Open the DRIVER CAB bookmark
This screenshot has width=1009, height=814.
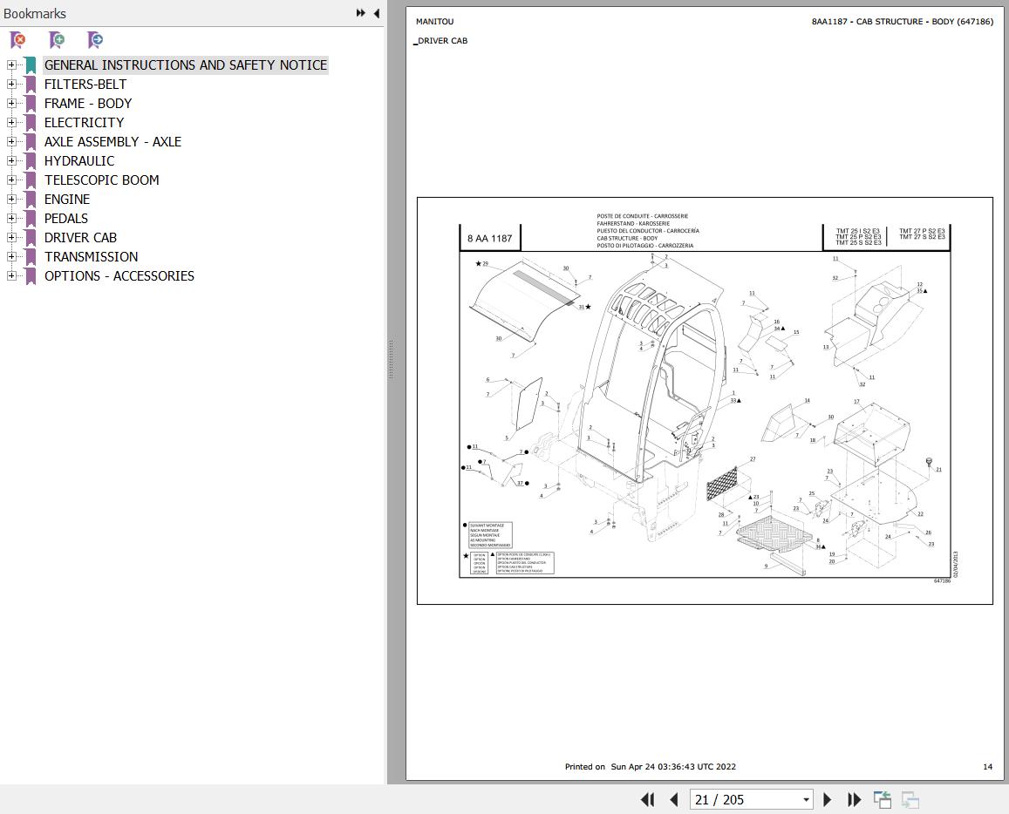click(80, 237)
